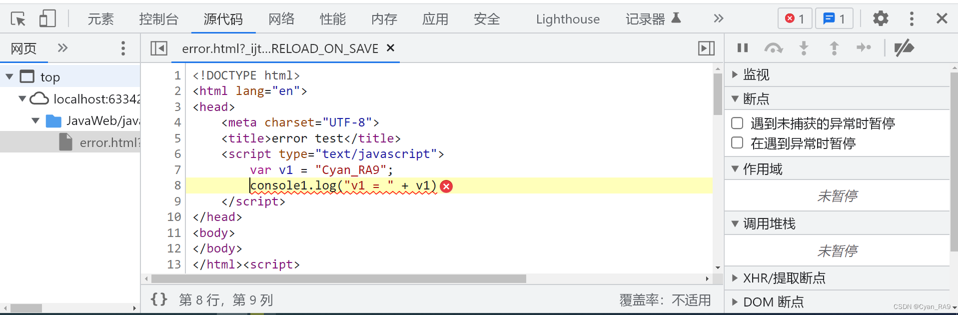Select the inspect element tool
The image size is (958, 315).
pyautogui.click(x=18, y=18)
